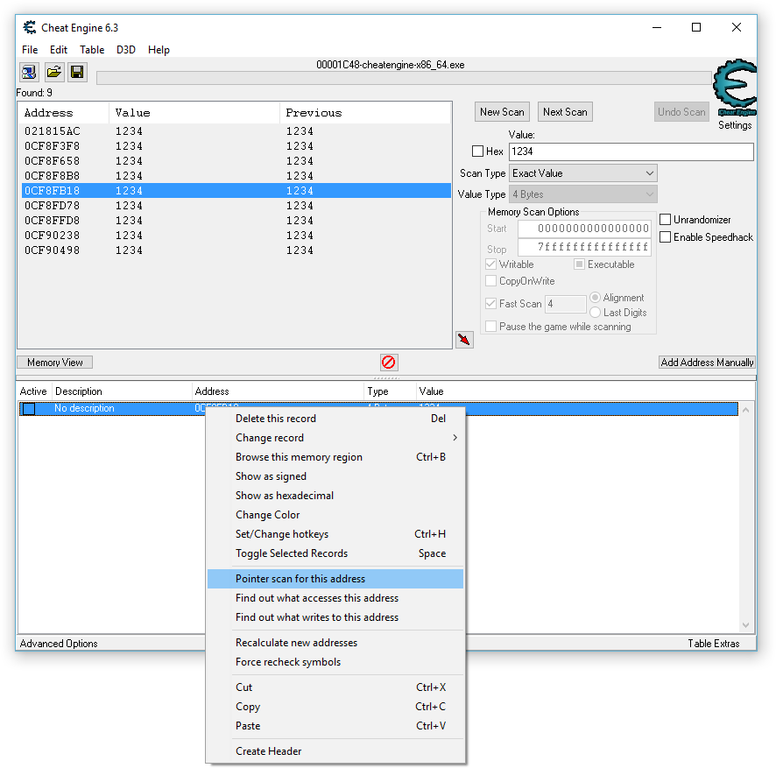The height and width of the screenshot is (768, 776).
Task: Choose Show as hexadecimal
Action: [335, 496]
